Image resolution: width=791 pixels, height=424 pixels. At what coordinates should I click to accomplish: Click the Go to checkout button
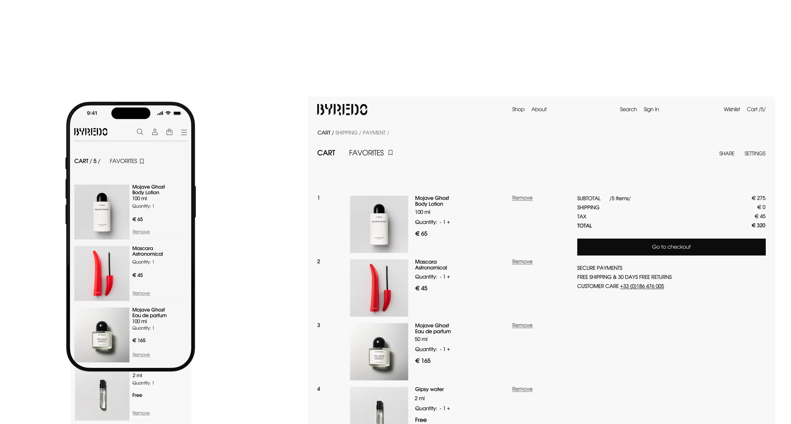tap(671, 247)
